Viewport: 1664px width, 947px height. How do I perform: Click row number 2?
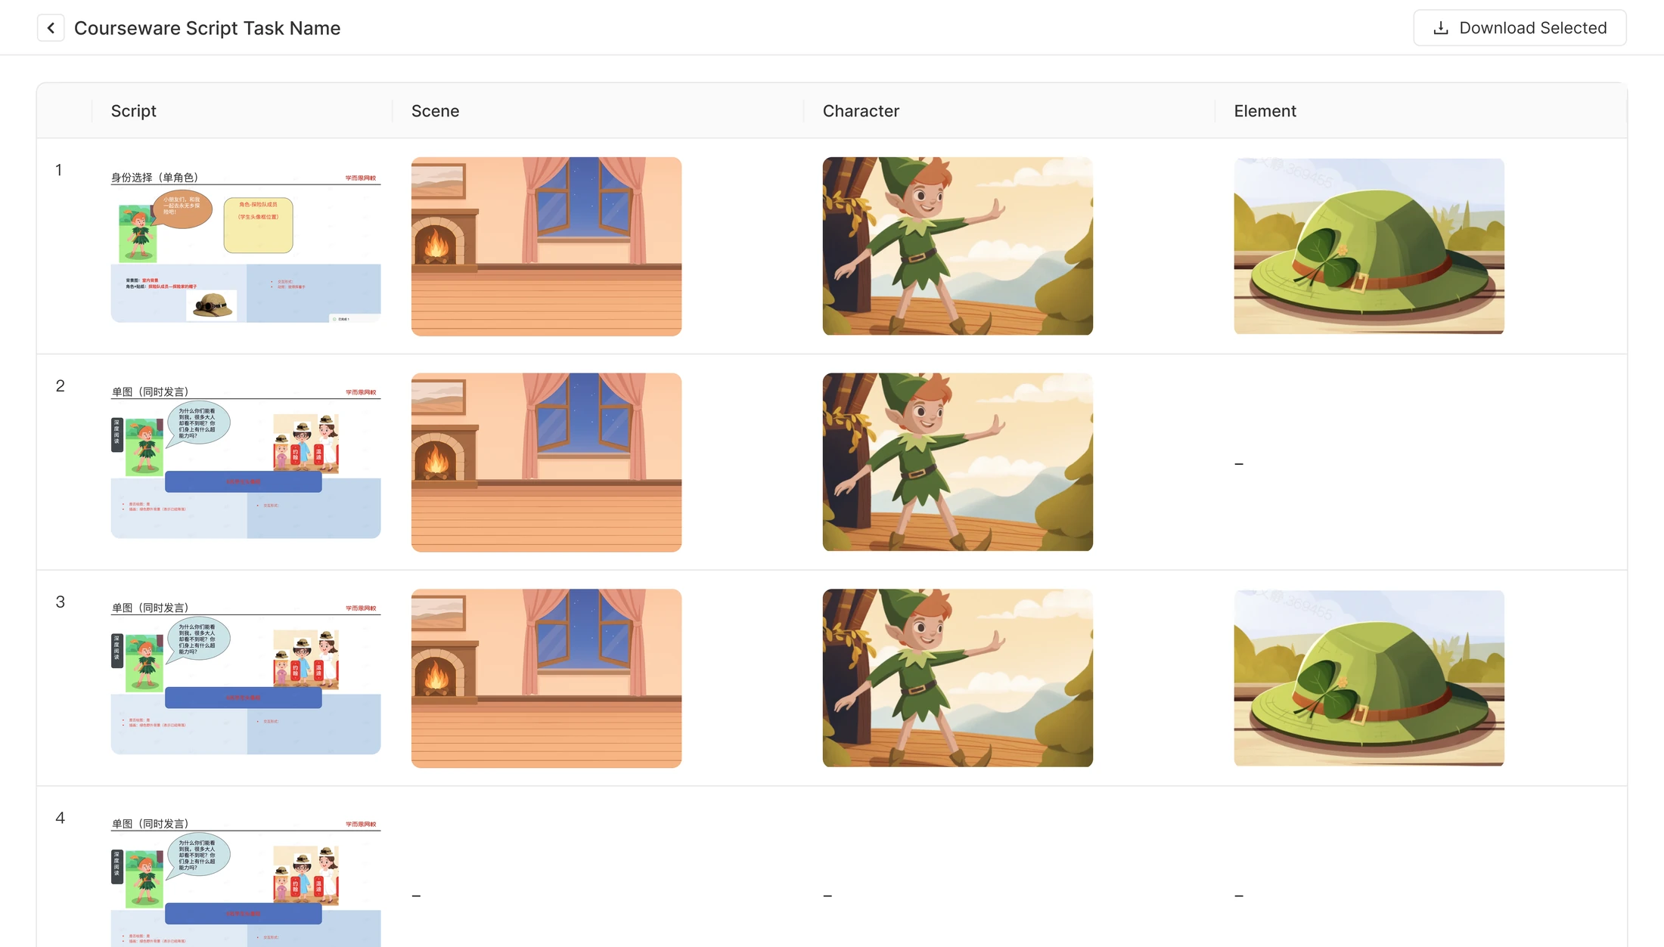pos(60,386)
